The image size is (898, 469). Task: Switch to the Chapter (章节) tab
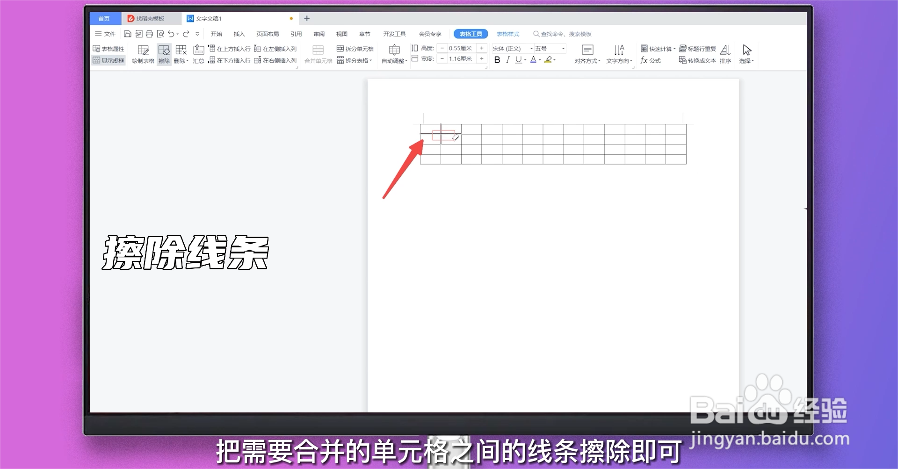click(365, 34)
